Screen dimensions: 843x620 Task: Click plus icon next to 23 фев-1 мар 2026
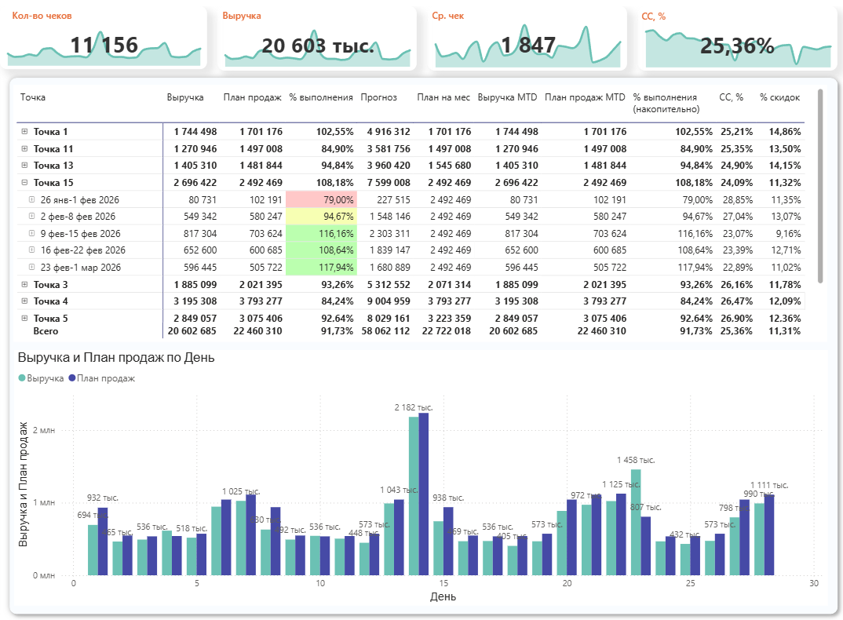[x=32, y=268]
